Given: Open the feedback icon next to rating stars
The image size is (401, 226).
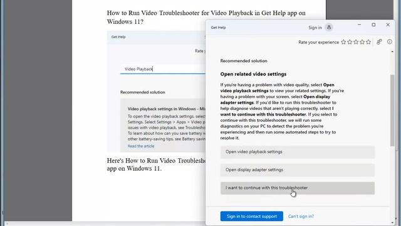Looking at the screenshot, I should point(379,42).
